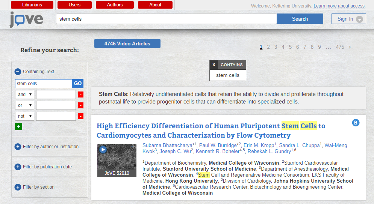Screen dimensions: 374x204
Task: Expand Filter by publication date
Action: (x=18, y=167)
